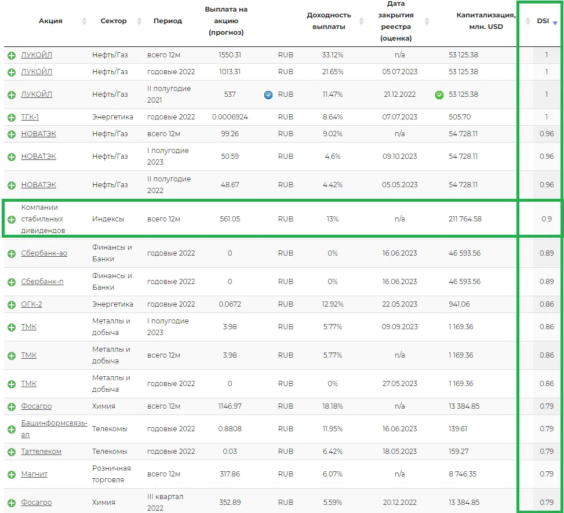Open the Сбербанк-ао stock link
The image size is (564, 513).
pos(44,253)
